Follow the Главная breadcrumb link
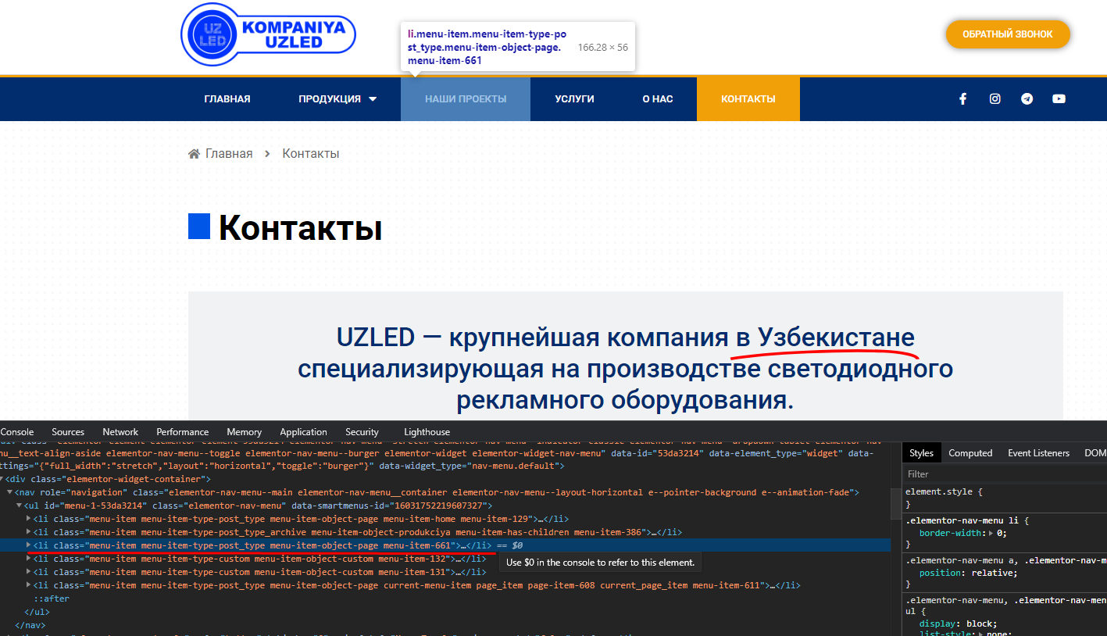The height and width of the screenshot is (636, 1107). [x=229, y=154]
